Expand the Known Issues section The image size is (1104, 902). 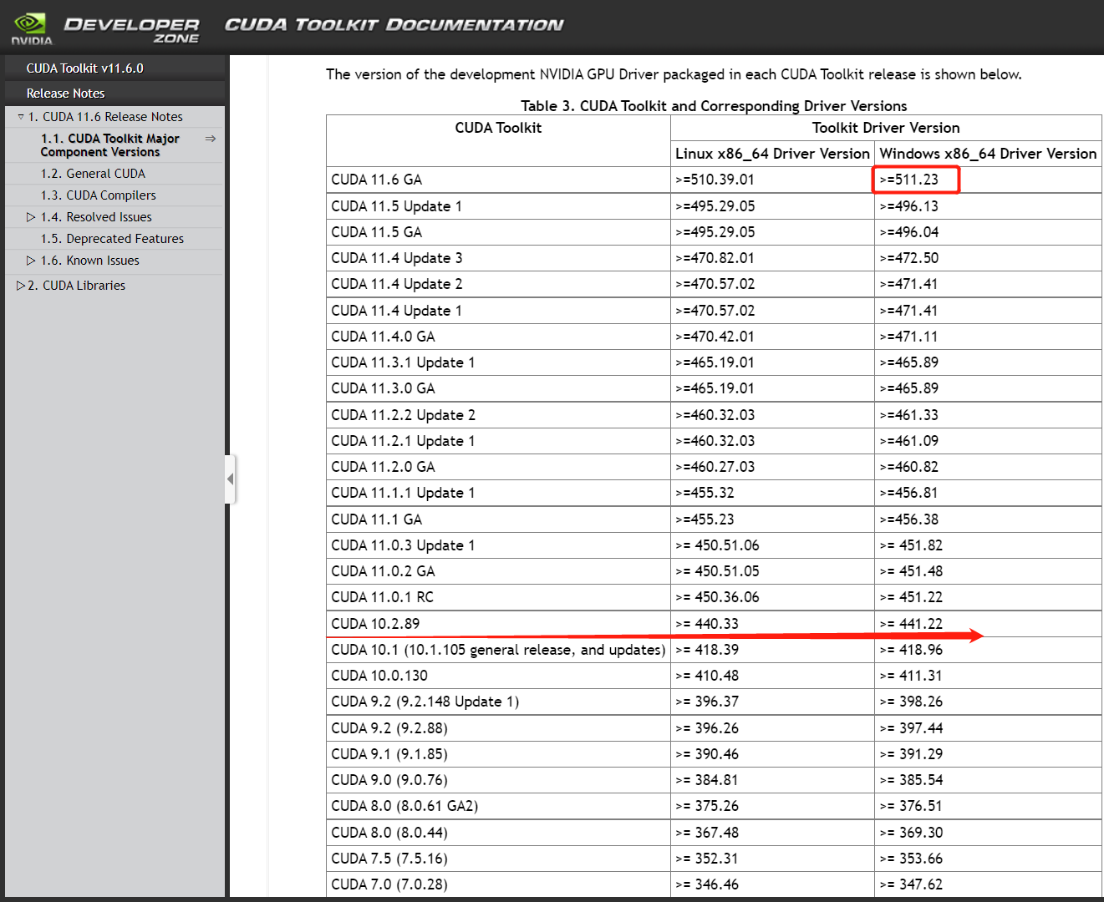tap(30, 260)
